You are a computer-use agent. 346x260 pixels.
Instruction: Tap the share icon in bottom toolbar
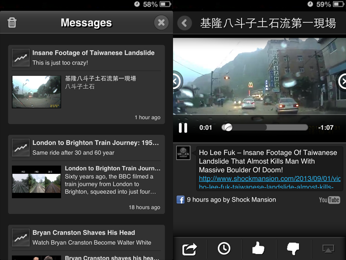click(x=189, y=249)
